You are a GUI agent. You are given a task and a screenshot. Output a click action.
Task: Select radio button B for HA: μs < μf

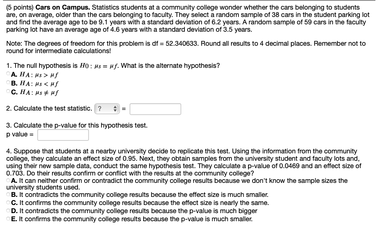tap(8, 83)
